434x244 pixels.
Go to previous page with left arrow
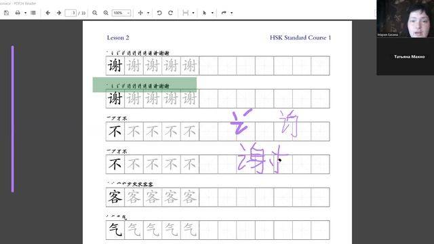48,13
